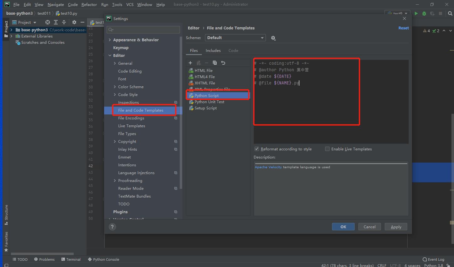This screenshot has height=267, width=454.
Task: Select Live Templates settings page
Action: (131, 126)
